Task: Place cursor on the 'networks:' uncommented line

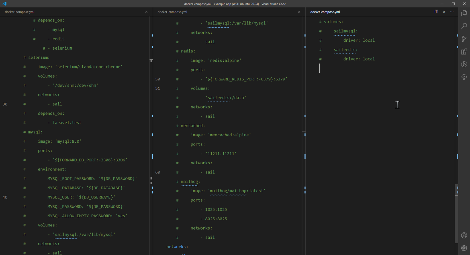Action: tap(177, 247)
